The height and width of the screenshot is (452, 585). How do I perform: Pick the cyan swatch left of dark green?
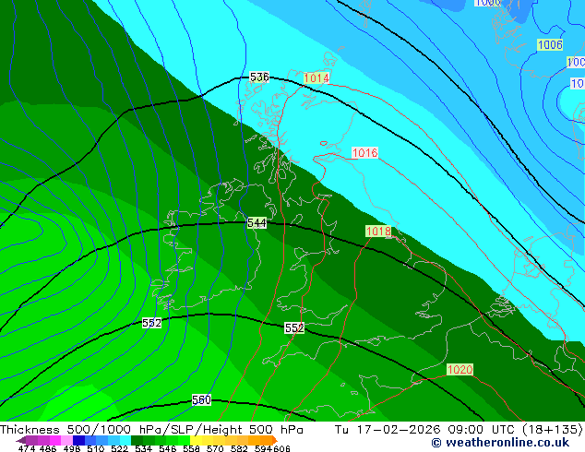point(125,440)
